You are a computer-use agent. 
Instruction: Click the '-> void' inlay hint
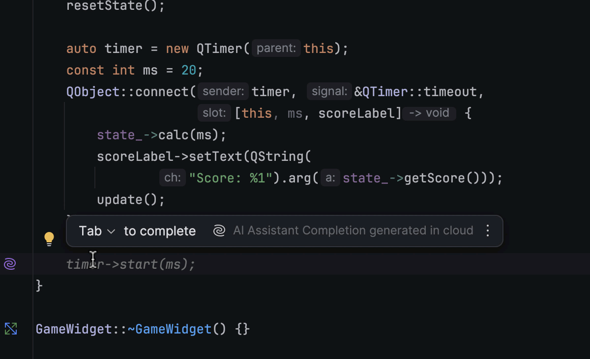click(x=429, y=113)
